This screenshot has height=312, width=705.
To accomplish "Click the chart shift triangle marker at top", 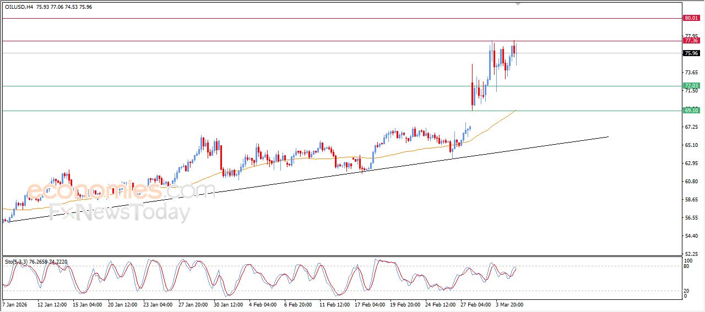I will [517, 4].
